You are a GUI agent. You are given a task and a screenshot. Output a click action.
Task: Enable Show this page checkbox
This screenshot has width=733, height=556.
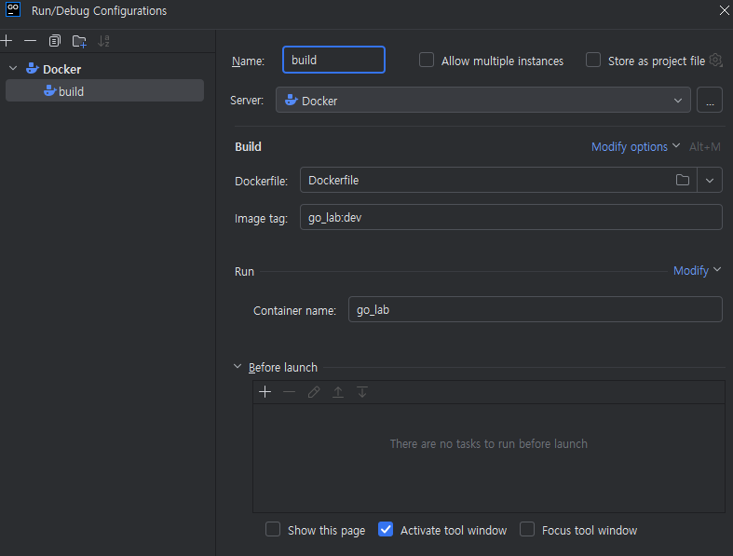click(x=273, y=529)
